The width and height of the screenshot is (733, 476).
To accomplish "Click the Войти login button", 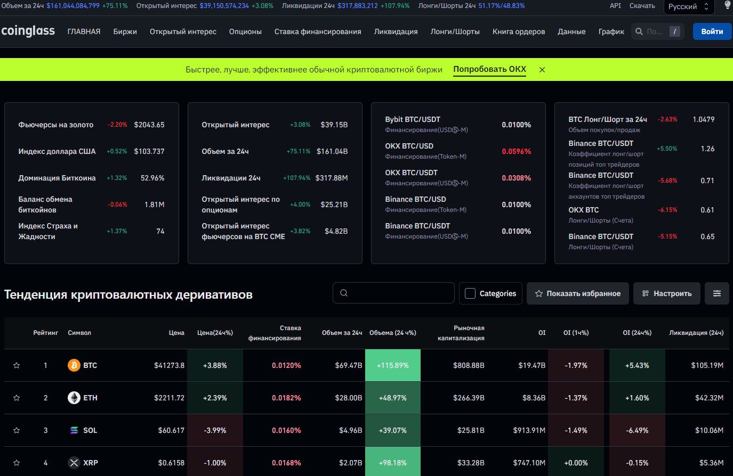I will [712, 31].
